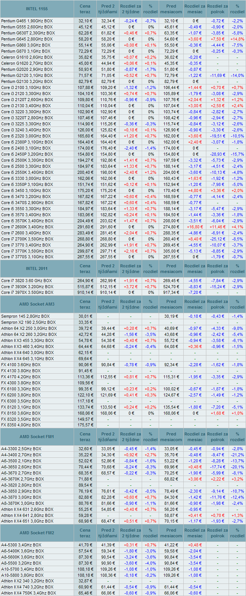Viewport: 246px width, 596px height.
Task: Select the Core i5 3570K 3,40GHz BOX row name
Action: pyautogui.click(x=27, y=221)
